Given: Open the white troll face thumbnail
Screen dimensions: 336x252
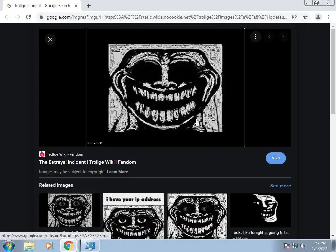Looking at the screenshot, I should coord(261,210).
